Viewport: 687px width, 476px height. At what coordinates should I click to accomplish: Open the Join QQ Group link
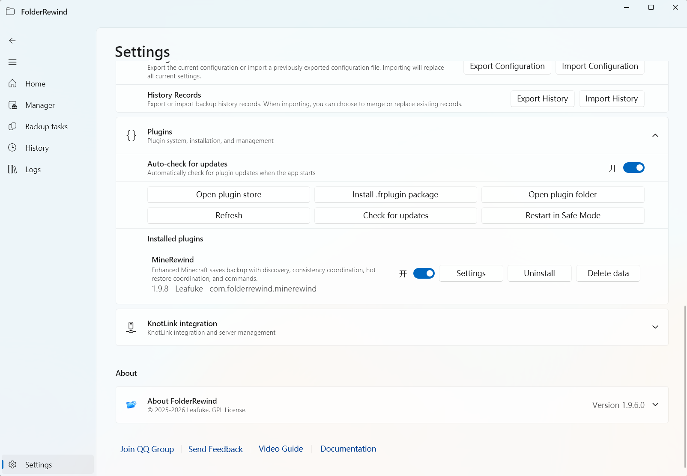click(x=147, y=449)
